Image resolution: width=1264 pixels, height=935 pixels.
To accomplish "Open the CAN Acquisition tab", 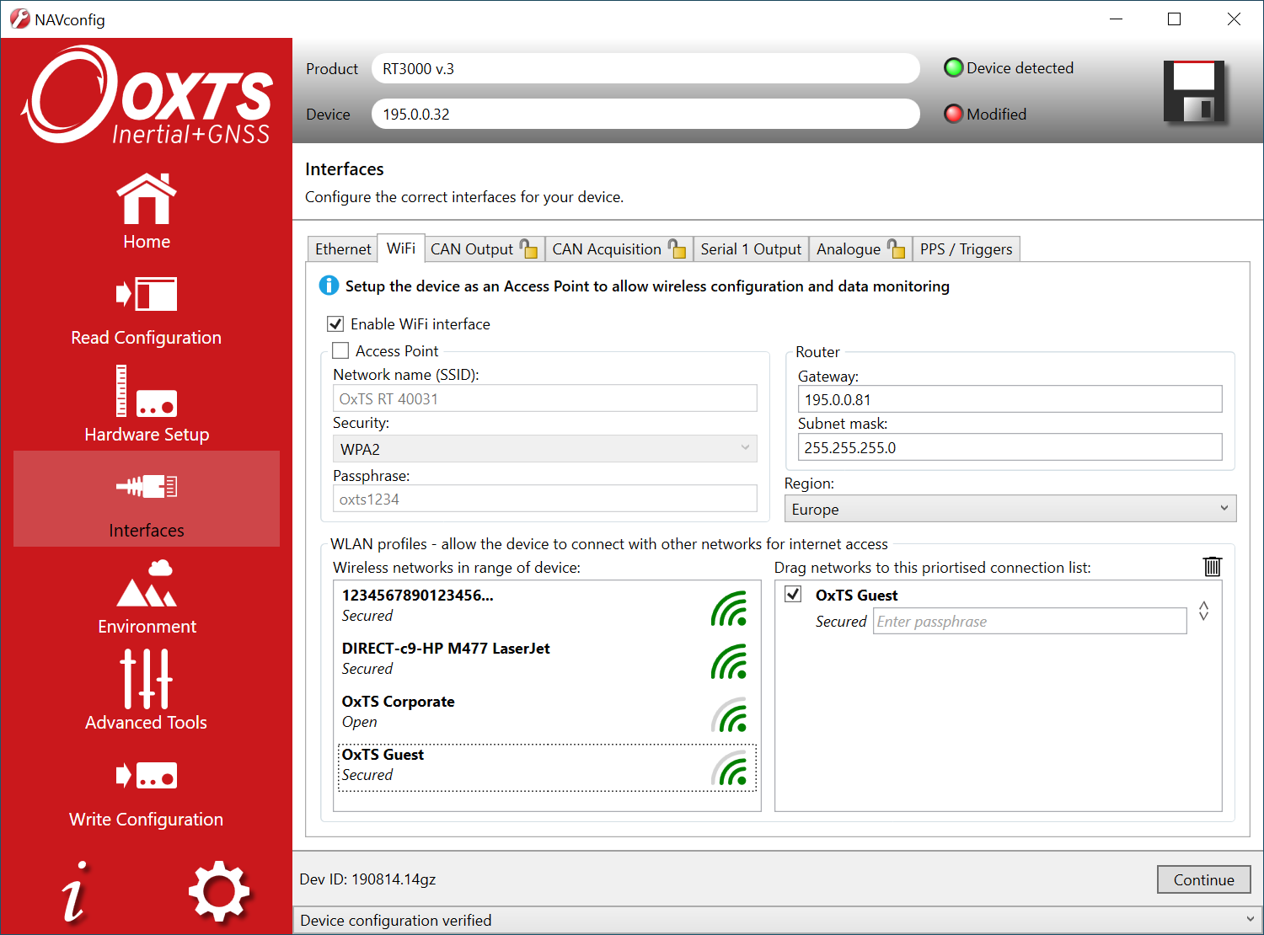I will pyautogui.click(x=619, y=249).
